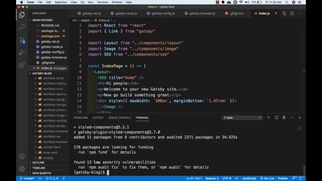Open notifications bell in status bar
The width and height of the screenshot is (322, 181).
[x=300, y=178]
